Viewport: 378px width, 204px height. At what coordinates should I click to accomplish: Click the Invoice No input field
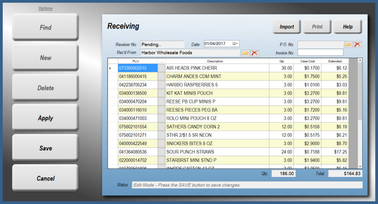[321, 52]
